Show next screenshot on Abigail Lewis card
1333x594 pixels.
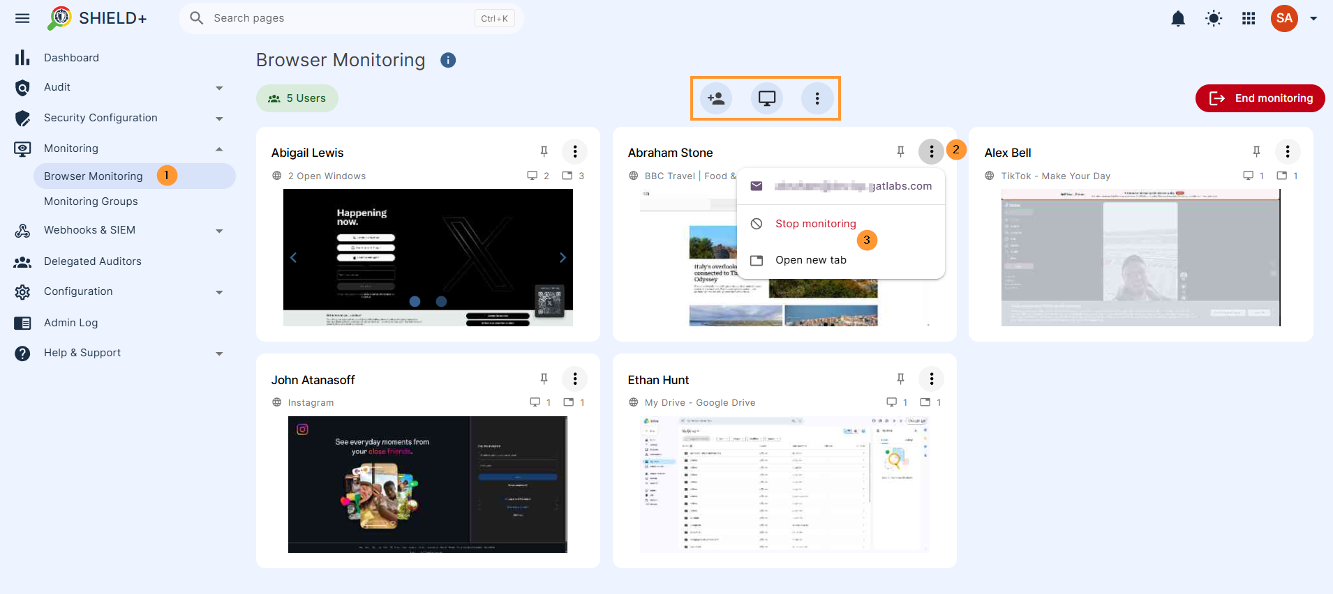click(563, 257)
